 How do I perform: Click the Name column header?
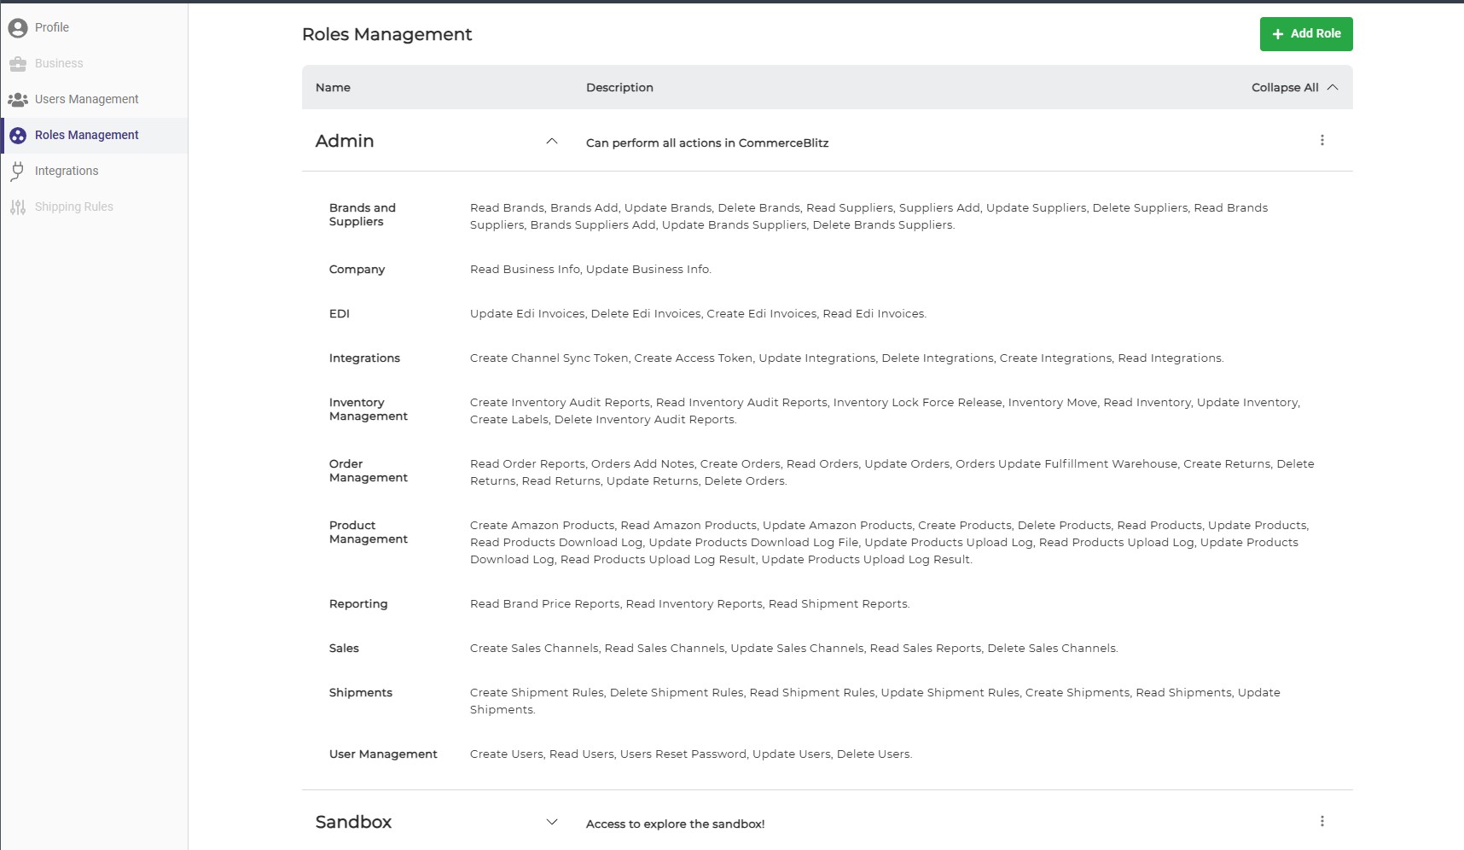[x=333, y=88]
